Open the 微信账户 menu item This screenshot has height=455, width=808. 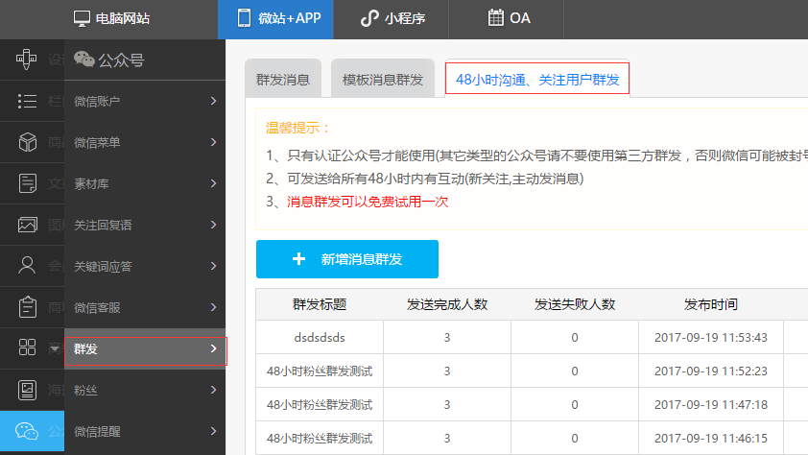(x=145, y=101)
